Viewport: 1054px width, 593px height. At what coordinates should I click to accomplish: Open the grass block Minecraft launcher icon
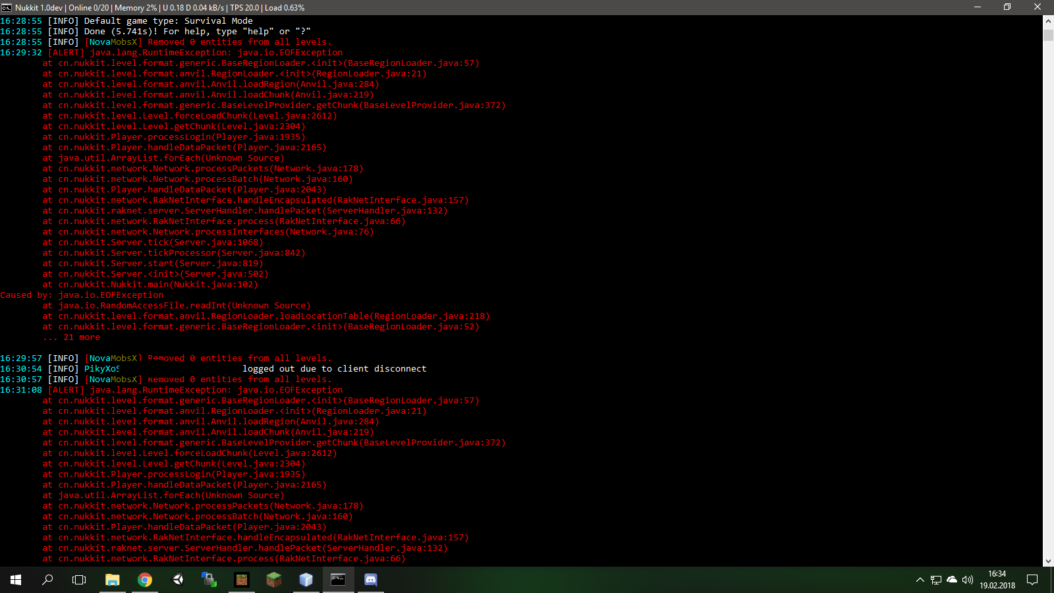[274, 580]
